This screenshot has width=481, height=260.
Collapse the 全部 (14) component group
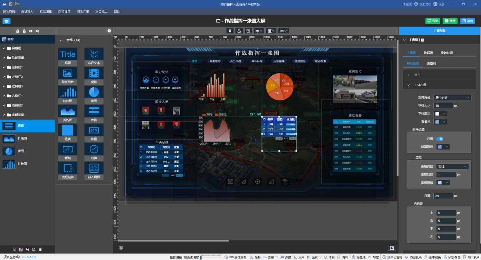click(61, 40)
